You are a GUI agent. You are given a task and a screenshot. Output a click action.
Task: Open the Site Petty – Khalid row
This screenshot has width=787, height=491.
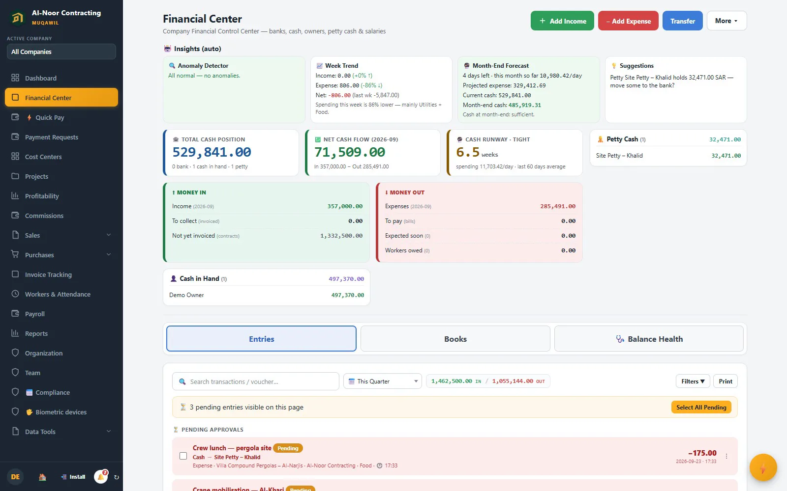click(668, 156)
